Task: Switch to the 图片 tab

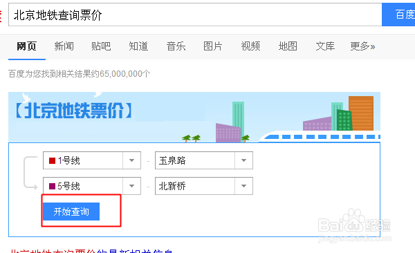Action: 213,46
